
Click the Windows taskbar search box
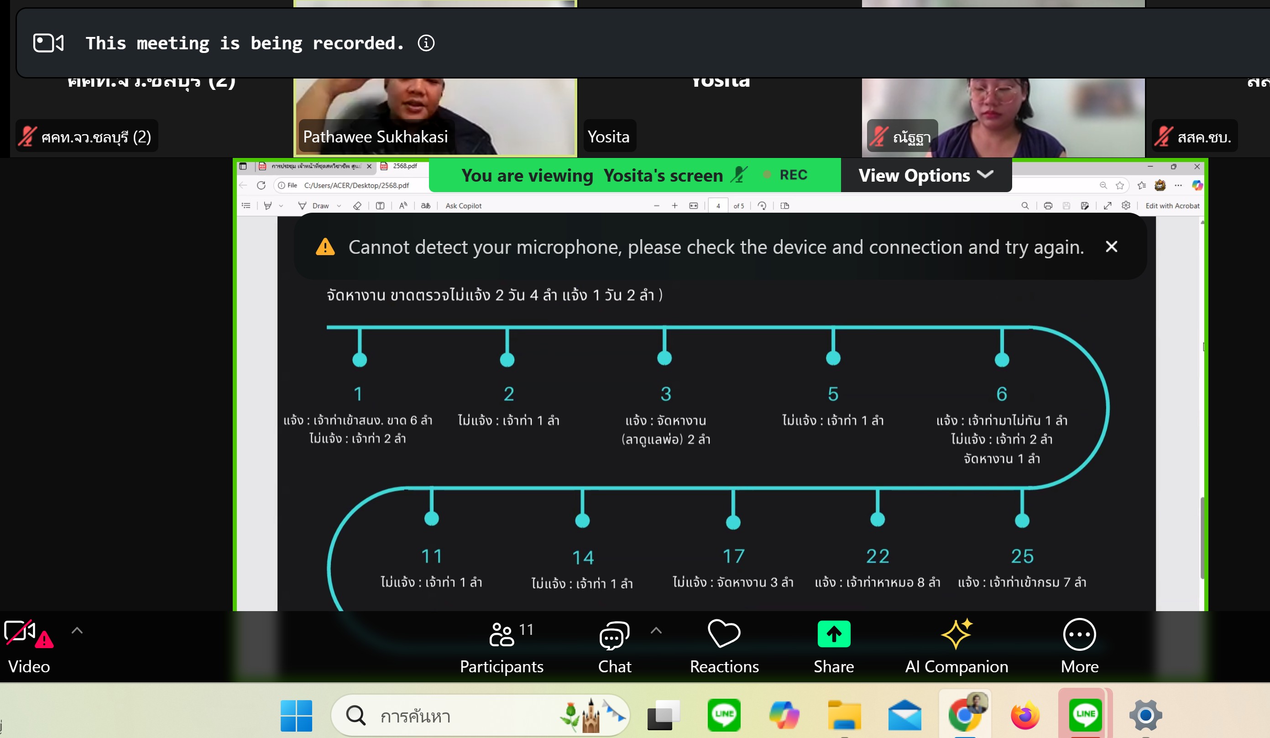pyautogui.click(x=480, y=715)
